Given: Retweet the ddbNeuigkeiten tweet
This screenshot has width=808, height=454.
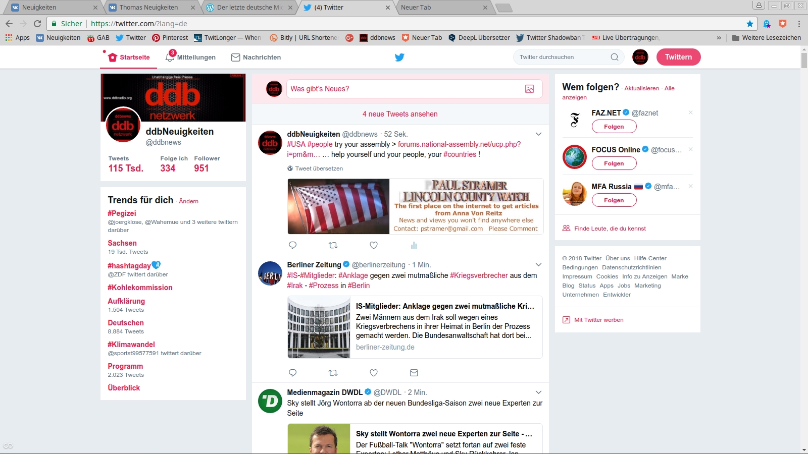Looking at the screenshot, I should tap(333, 246).
